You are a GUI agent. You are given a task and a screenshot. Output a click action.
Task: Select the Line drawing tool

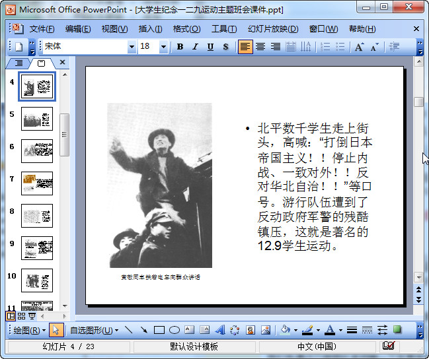click(128, 330)
